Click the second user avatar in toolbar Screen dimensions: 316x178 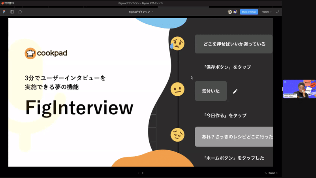[x=235, y=12]
